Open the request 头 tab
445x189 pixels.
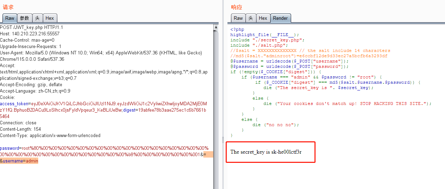pos(37,18)
